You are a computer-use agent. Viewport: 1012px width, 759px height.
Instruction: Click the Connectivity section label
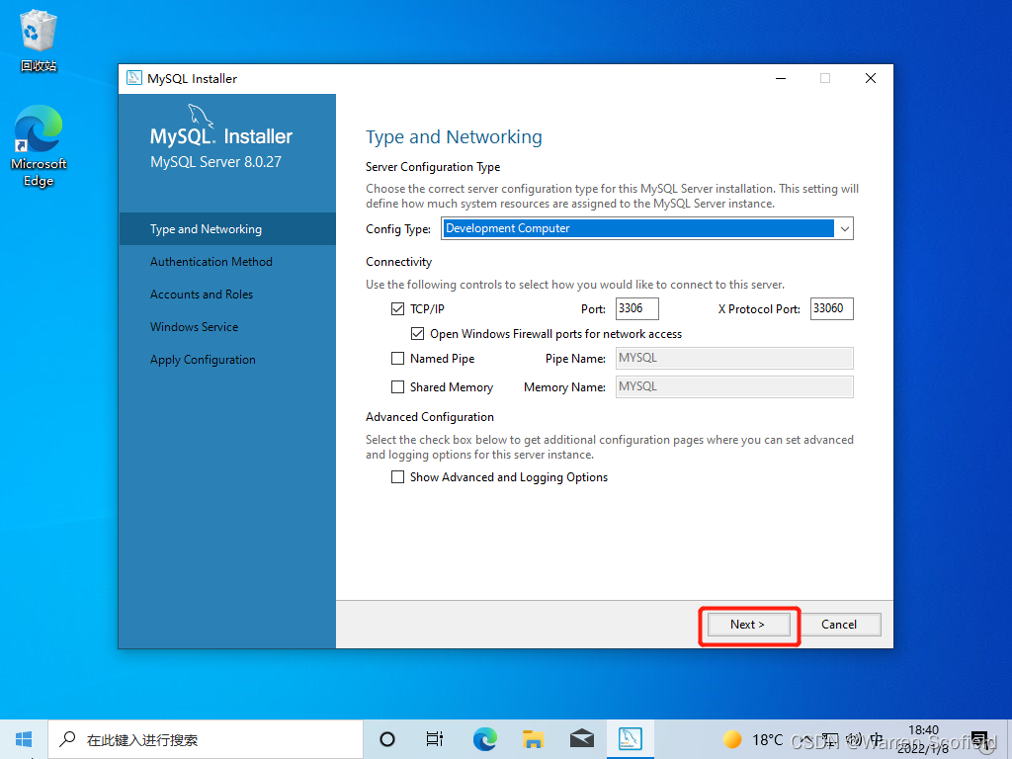click(399, 262)
